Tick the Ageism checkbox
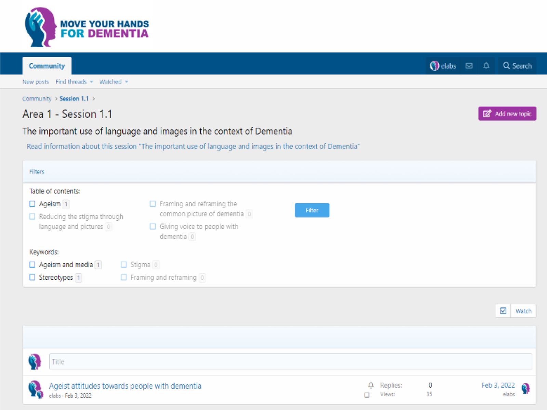The image size is (547, 410). (x=32, y=204)
